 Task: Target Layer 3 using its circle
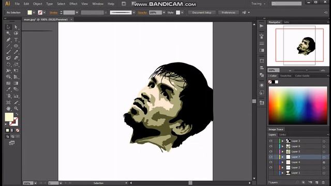(324, 141)
